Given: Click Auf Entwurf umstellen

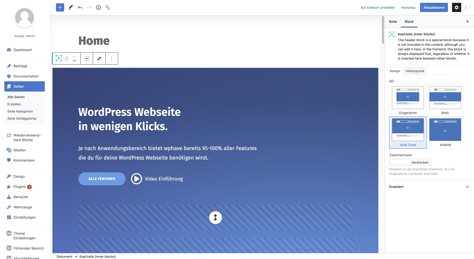Looking at the screenshot, I should coord(378,7).
